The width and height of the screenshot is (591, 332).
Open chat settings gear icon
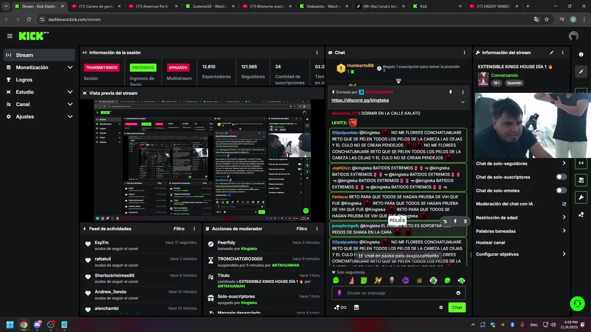coord(441,308)
